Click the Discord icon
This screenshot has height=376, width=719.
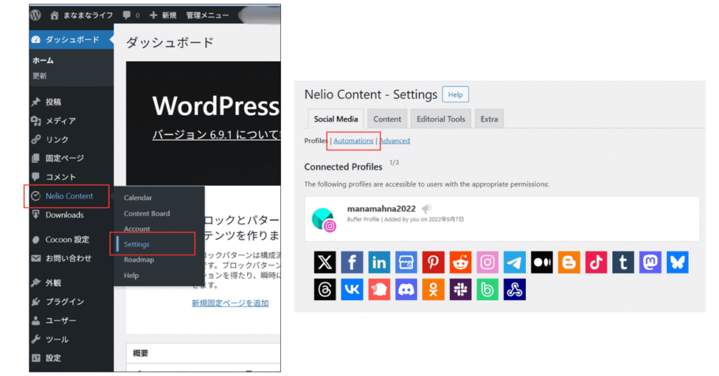406,289
